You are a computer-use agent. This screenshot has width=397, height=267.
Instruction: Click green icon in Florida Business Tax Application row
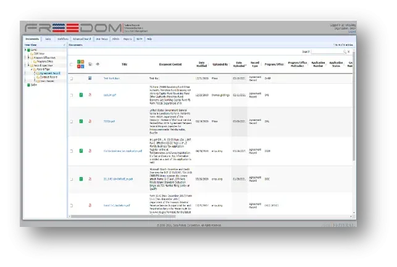click(x=81, y=151)
